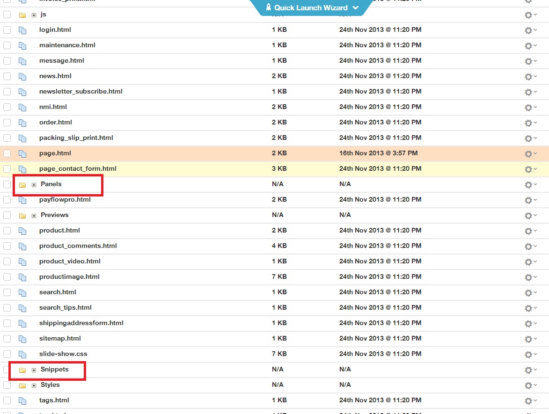Tick the checkbox for maintenance.html

pyautogui.click(x=7, y=45)
